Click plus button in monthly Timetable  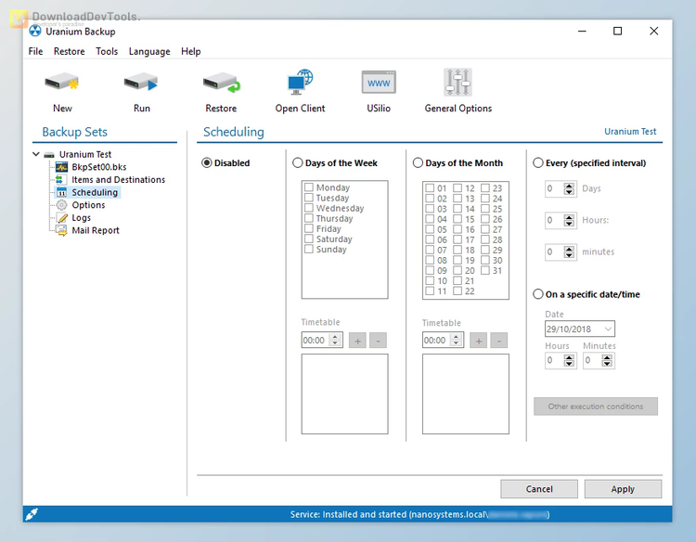pyautogui.click(x=479, y=341)
